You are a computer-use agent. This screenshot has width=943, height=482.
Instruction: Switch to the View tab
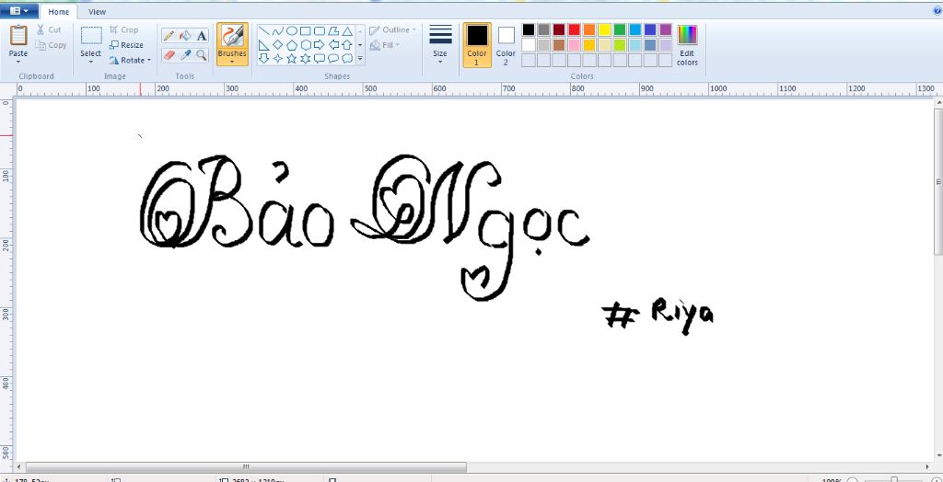coord(97,11)
